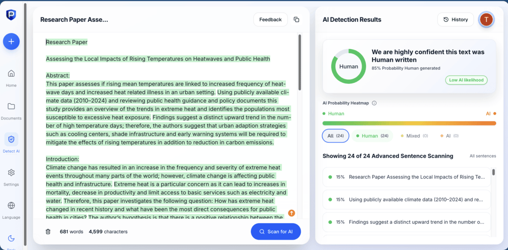The height and width of the screenshot is (250, 508).
Task: Click the All sentences link
Action: click(x=483, y=156)
